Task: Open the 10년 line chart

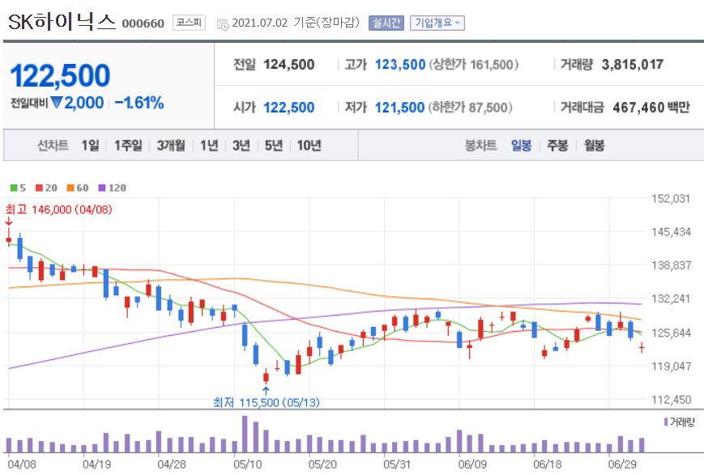Action: (309, 146)
